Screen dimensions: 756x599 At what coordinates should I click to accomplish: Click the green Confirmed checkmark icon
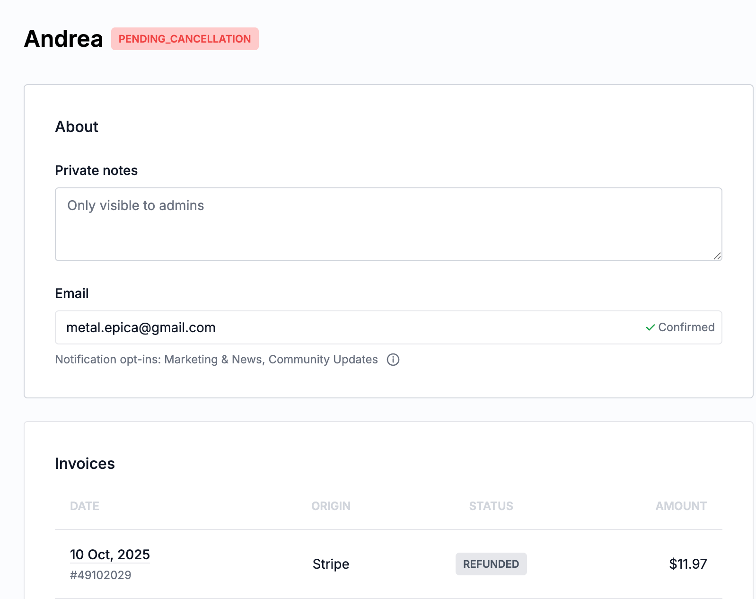650,327
